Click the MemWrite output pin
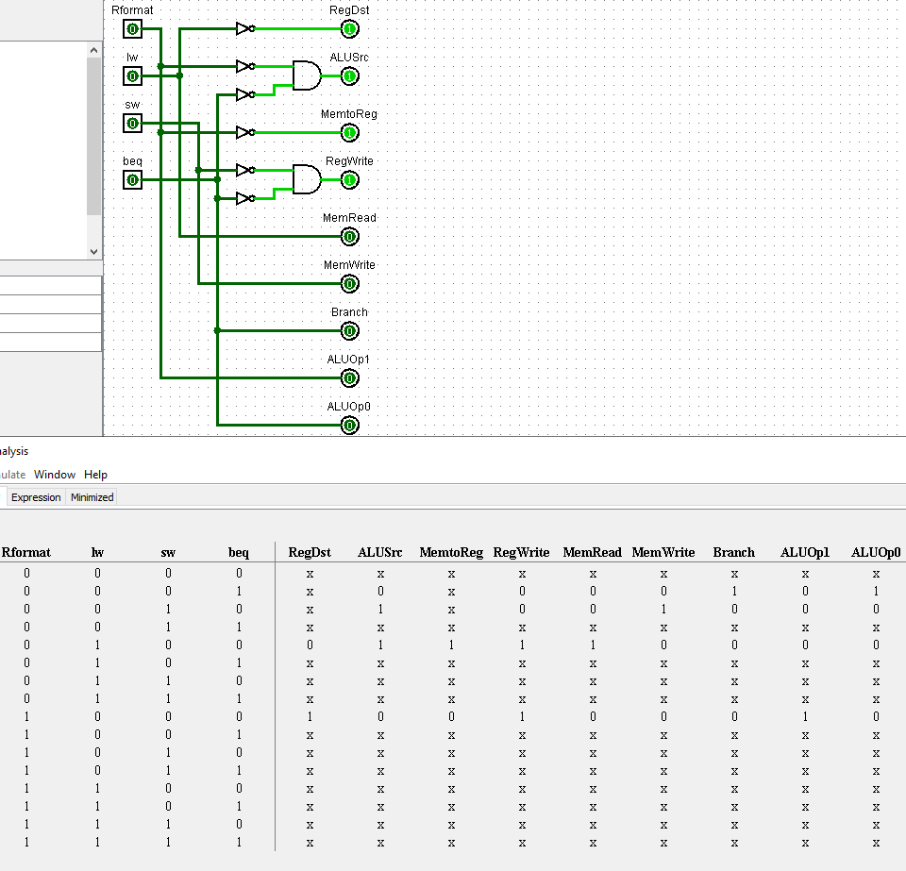906x871 pixels. (x=349, y=284)
